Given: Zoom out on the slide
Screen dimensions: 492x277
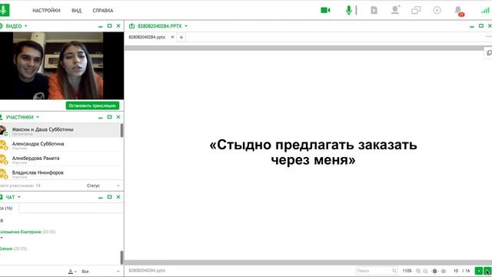Looking at the screenshot, I should pyautogui.click(x=425, y=271).
